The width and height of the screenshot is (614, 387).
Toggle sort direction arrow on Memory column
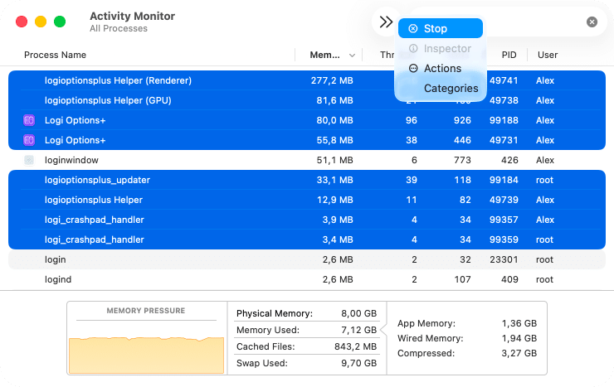click(x=353, y=56)
